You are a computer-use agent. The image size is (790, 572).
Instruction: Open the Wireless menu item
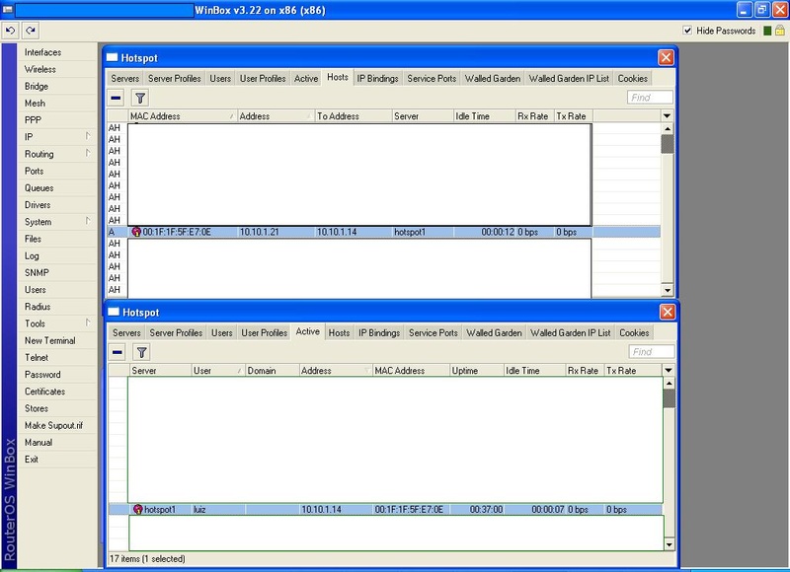pyautogui.click(x=40, y=69)
